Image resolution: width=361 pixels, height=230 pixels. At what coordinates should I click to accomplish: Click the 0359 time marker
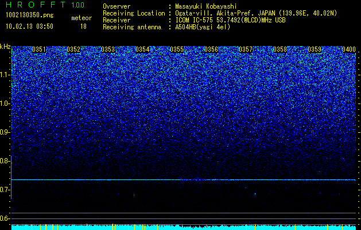pos(315,49)
